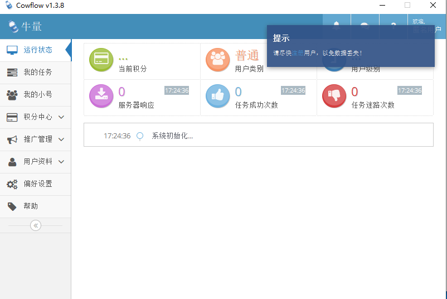The height and width of the screenshot is (299, 447).
Task: Click the purple 服务器响应 download icon
Action: tap(101, 96)
